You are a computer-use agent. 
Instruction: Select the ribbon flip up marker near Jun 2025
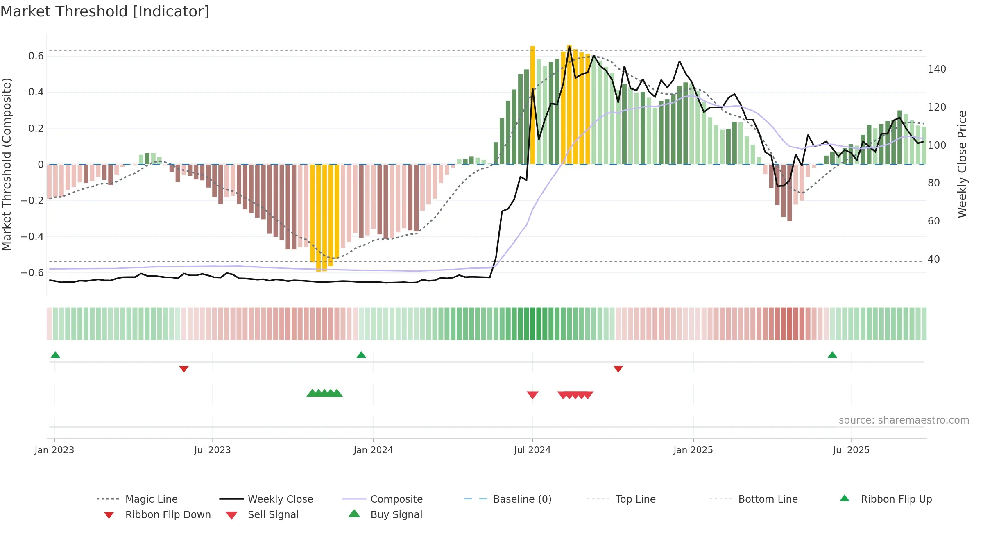832,355
